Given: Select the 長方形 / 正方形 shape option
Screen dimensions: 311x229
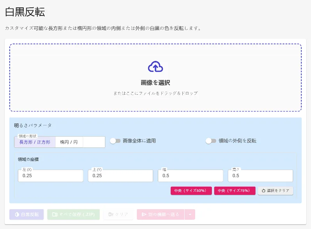Looking at the screenshot, I should coord(35,142).
